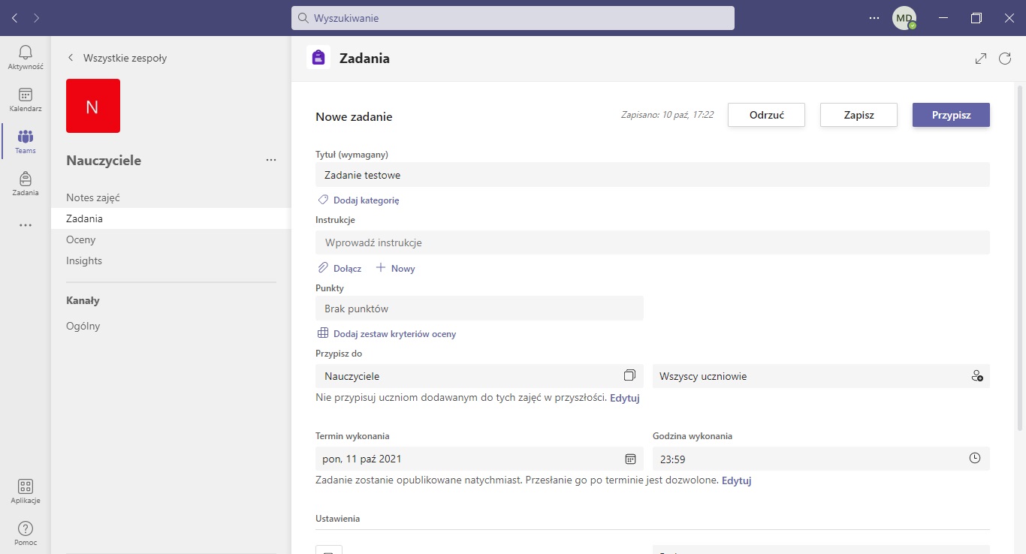This screenshot has height=554, width=1026.
Task: Click the Odrzuć button
Action: (x=766, y=115)
